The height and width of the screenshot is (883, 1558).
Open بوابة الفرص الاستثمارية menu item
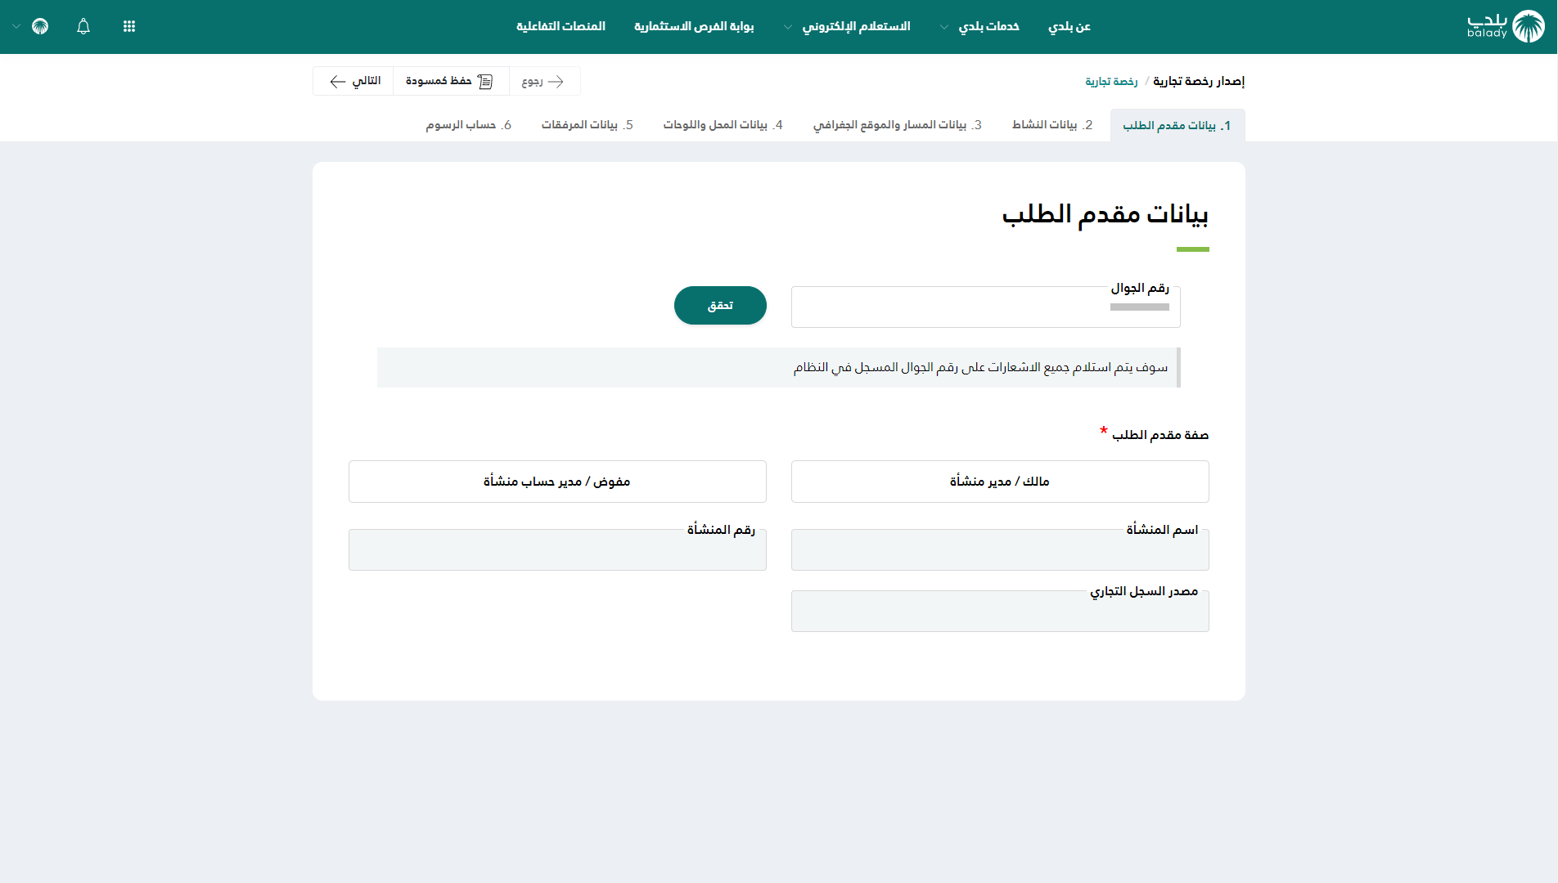coord(694,26)
